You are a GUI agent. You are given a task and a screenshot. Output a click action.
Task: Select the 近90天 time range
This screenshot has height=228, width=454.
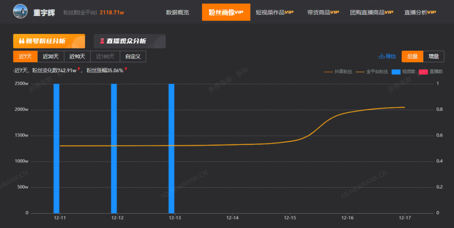click(77, 56)
